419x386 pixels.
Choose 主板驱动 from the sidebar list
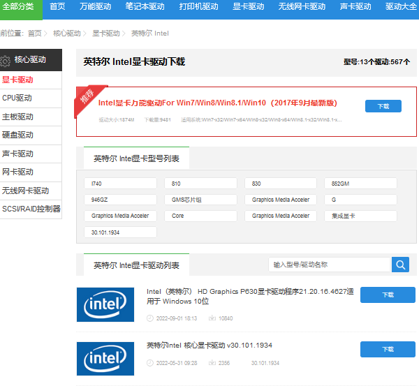click(x=17, y=117)
